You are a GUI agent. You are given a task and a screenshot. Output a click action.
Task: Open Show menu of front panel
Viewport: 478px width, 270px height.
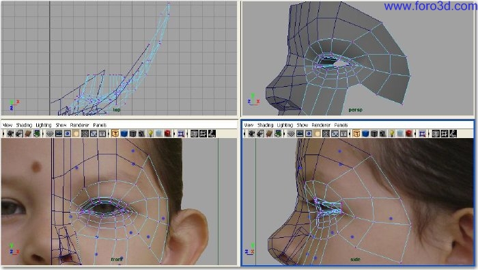point(61,125)
